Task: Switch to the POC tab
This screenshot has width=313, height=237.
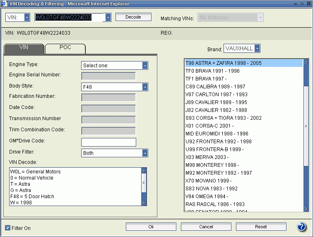Action: (65, 48)
